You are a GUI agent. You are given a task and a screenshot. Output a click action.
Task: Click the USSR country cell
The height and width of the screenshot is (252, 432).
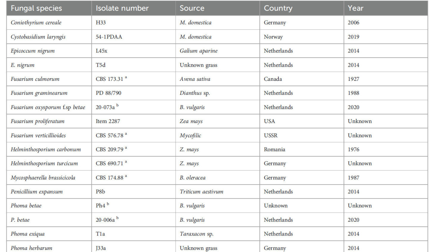pyautogui.click(x=272, y=135)
